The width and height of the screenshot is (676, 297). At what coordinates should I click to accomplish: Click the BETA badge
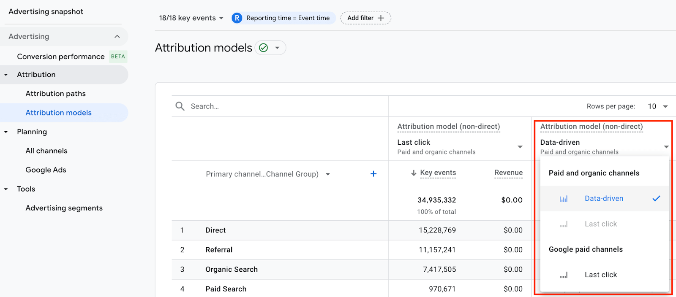(x=118, y=57)
